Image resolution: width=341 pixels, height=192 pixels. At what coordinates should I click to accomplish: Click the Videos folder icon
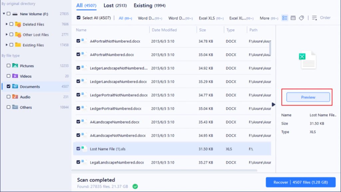[x=15, y=76]
